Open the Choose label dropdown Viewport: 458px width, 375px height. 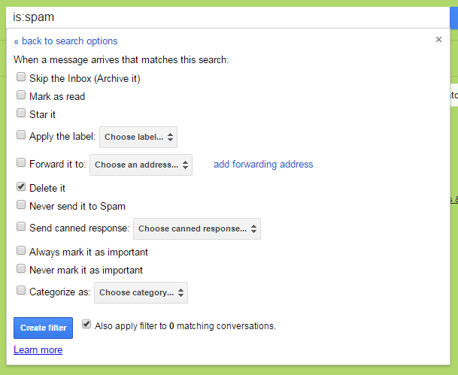tap(139, 138)
